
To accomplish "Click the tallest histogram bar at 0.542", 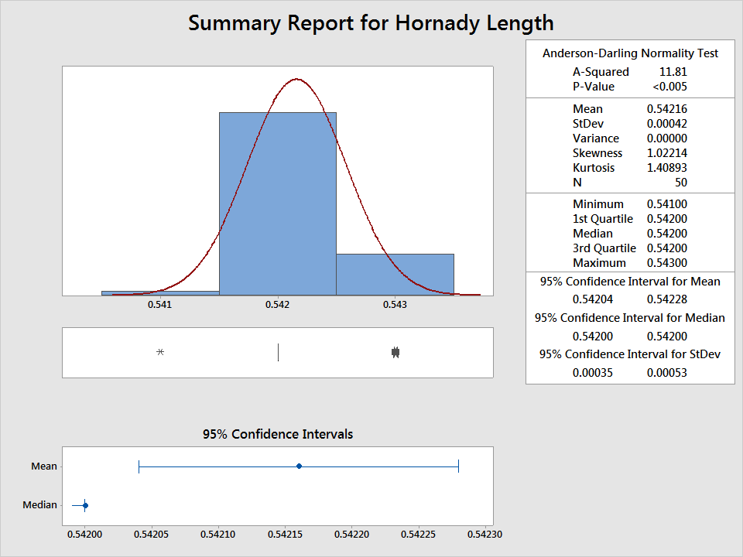I will [x=278, y=203].
